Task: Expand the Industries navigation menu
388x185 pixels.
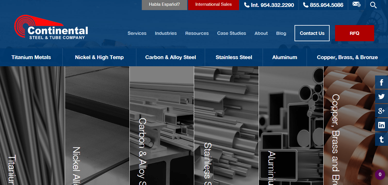Action: (x=166, y=33)
